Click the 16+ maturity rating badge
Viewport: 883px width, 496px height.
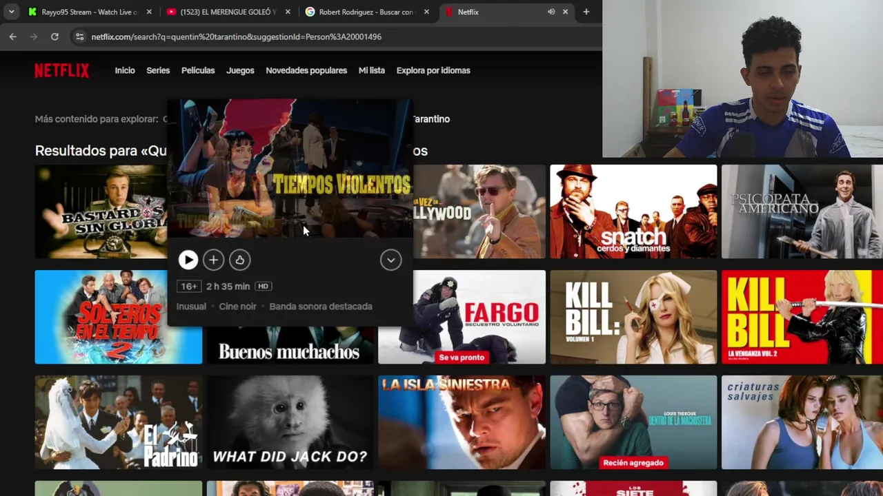(189, 287)
